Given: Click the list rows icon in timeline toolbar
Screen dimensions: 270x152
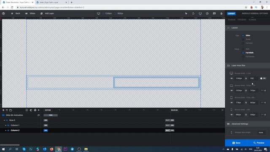Looking at the screenshot, I should point(7,110).
